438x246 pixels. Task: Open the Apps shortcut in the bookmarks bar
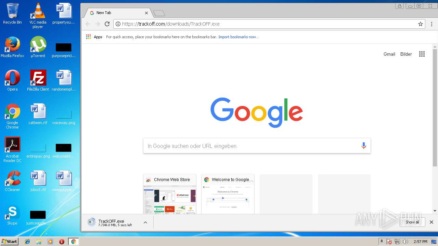point(94,37)
